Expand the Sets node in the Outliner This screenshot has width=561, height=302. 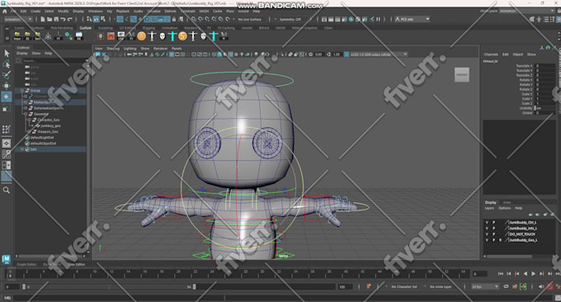click(22, 149)
